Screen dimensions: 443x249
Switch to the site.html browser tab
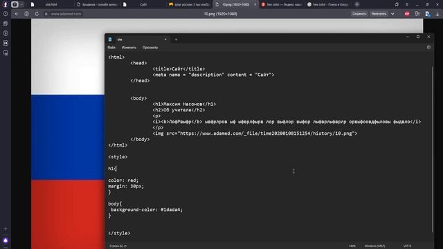click(51, 5)
